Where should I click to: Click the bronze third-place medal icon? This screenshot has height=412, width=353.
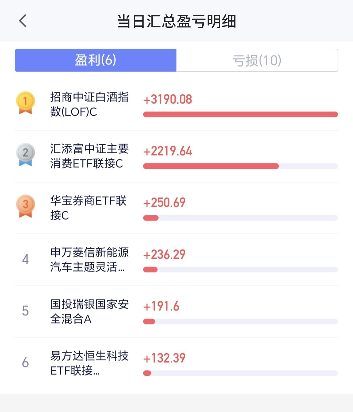[25, 206]
